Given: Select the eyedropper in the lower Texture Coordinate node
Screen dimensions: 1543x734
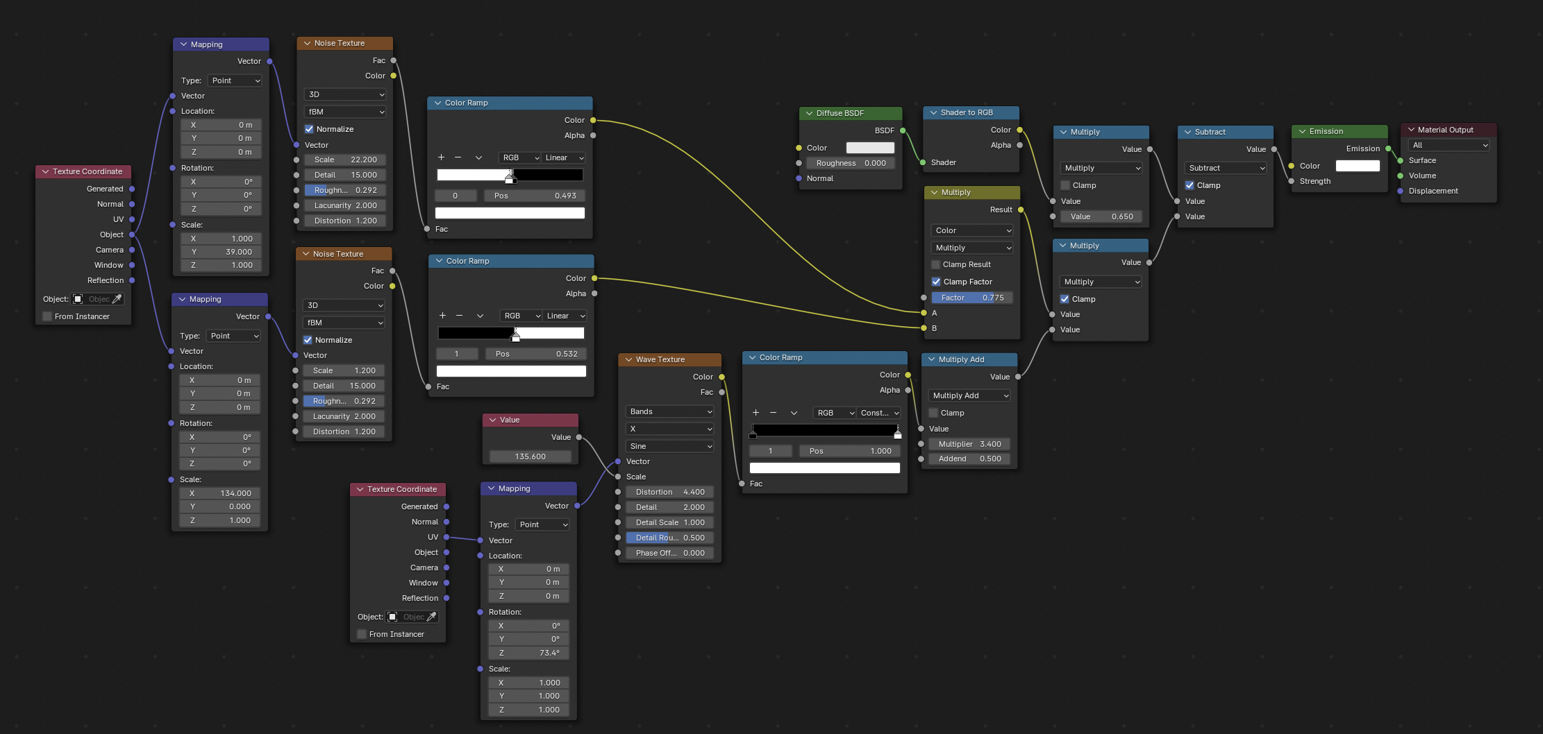Looking at the screenshot, I should point(431,616).
